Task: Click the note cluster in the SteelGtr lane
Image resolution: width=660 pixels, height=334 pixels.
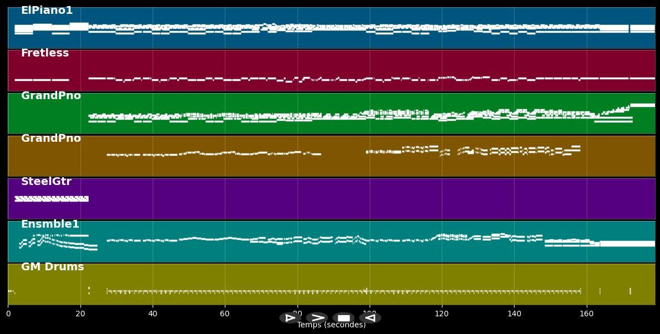Action: [50, 198]
